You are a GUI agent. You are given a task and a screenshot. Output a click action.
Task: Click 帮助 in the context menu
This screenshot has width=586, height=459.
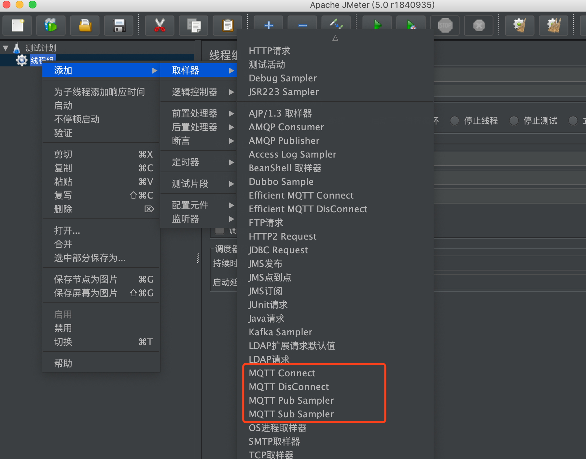(x=63, y=363)
